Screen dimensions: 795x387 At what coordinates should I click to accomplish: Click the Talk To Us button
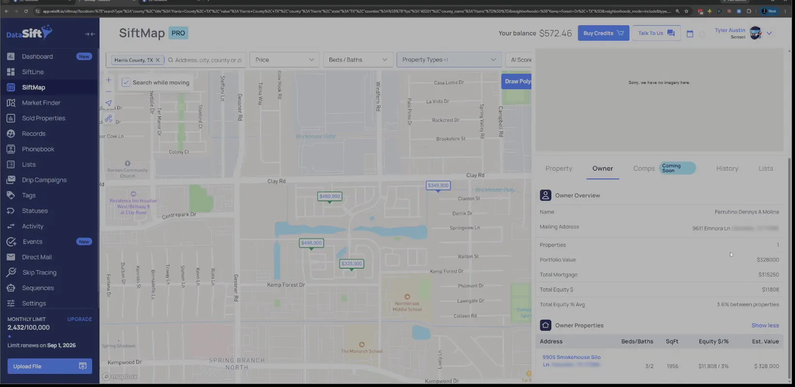click(x=656, y=33)
